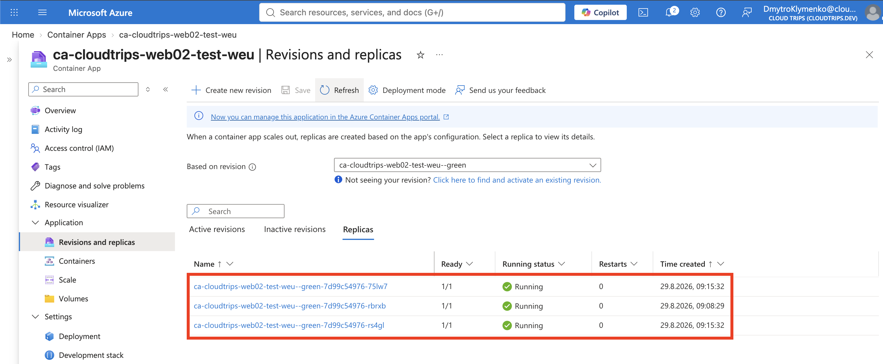
Task: Expand the hidden left pane with double chevron
Action: point(9,60)
